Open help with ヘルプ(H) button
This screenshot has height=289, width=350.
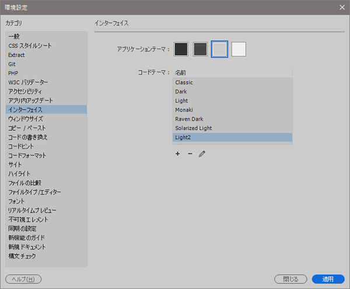point(23,279)
